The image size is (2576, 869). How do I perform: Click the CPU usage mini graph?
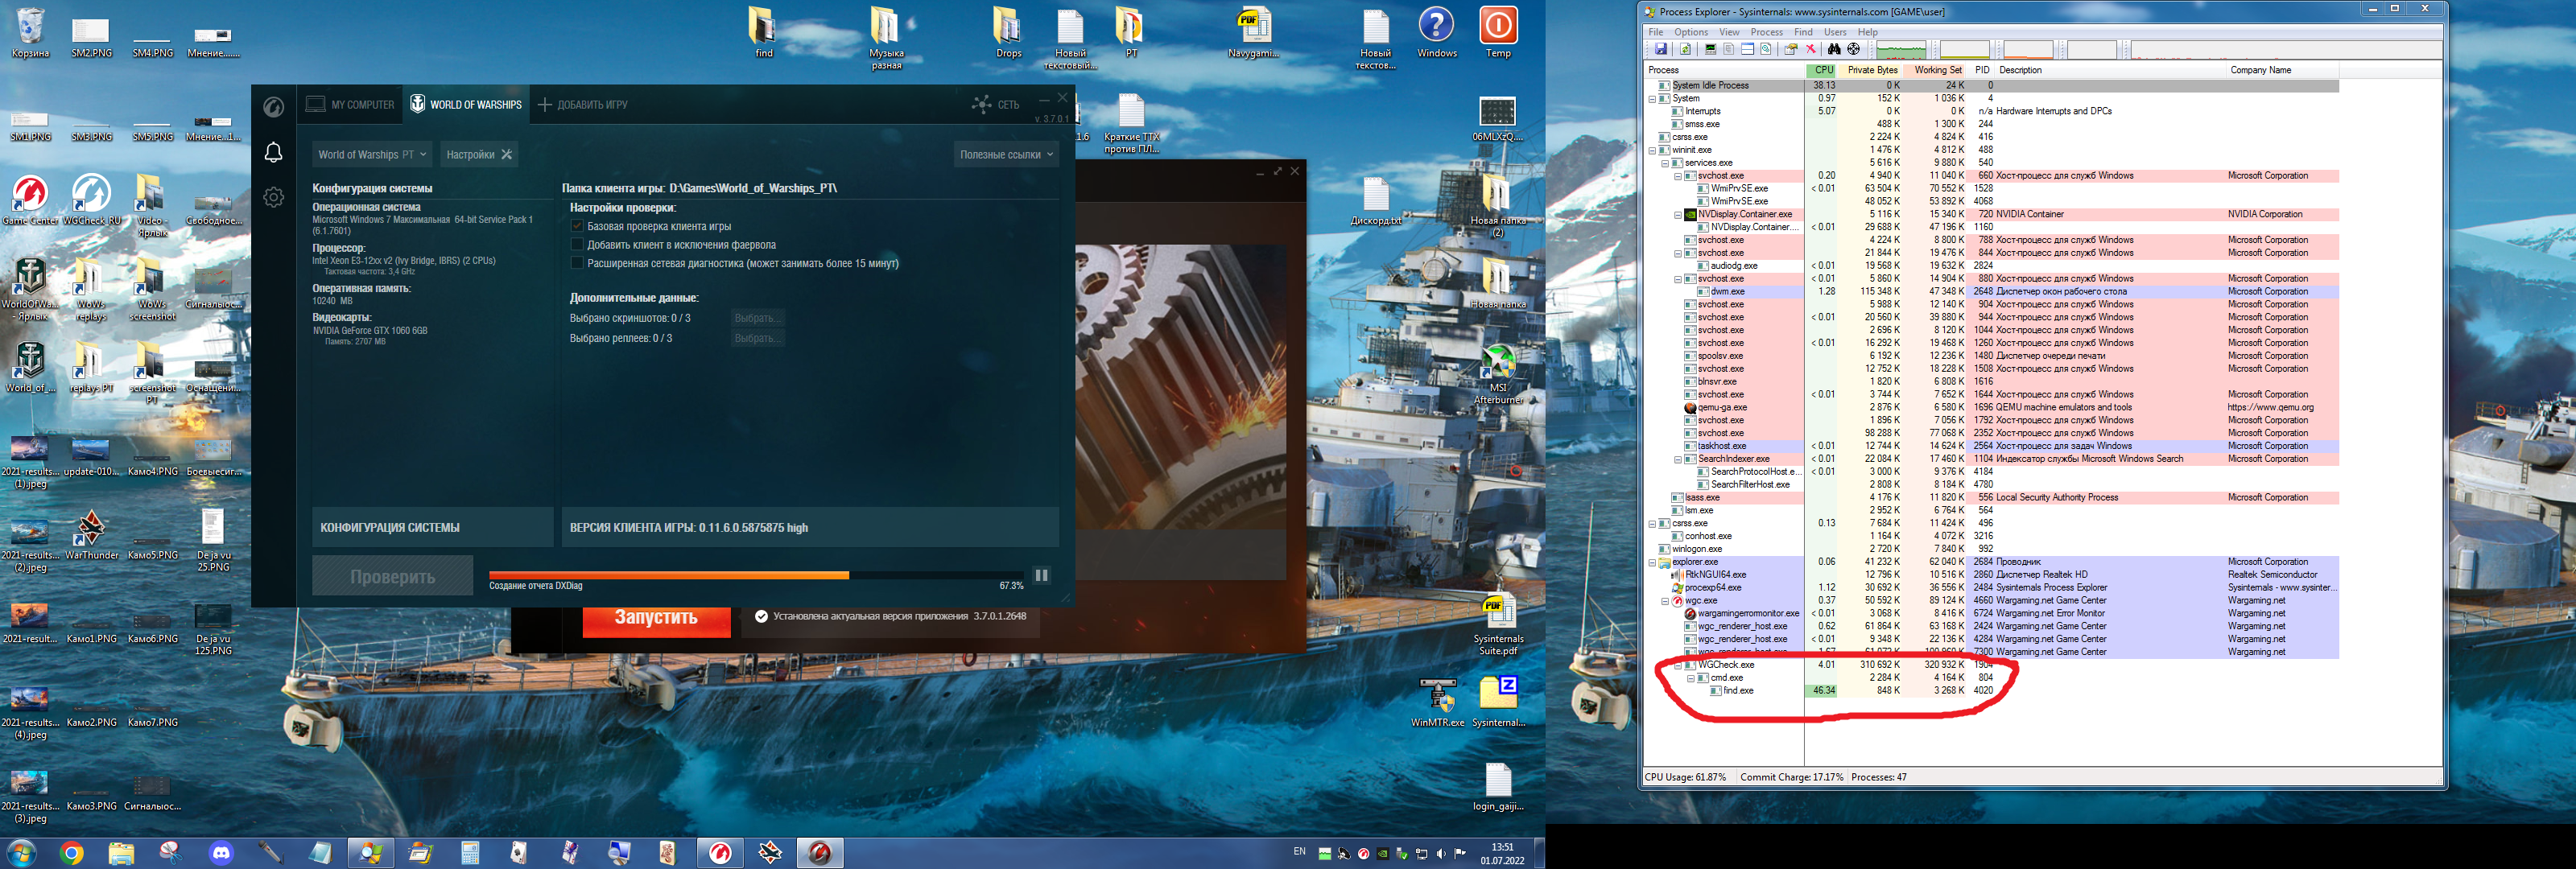(x=1900, y=49)
